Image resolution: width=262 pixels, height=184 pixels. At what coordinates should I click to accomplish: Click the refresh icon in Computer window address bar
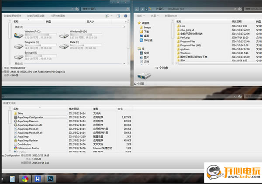click(77, 9)
